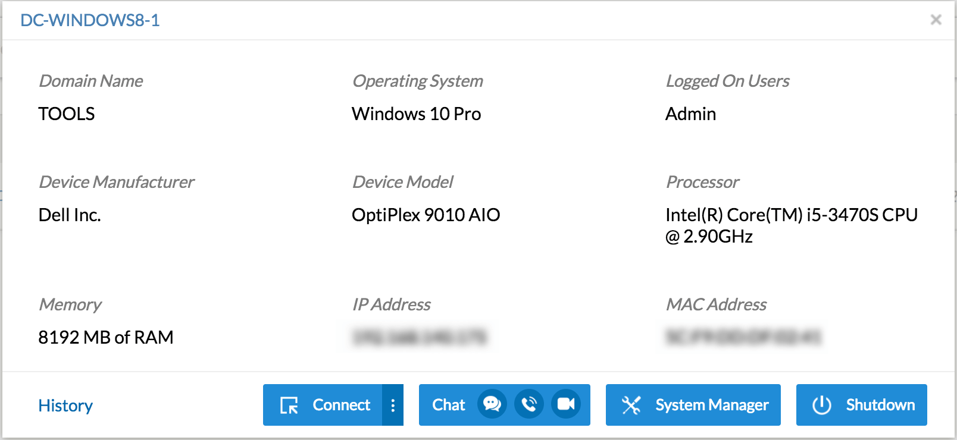The width and height of the screenshot is (957, 440).
Task: Click the Windows 10 Pro operating system value
Action: click(x=416, y=114)
